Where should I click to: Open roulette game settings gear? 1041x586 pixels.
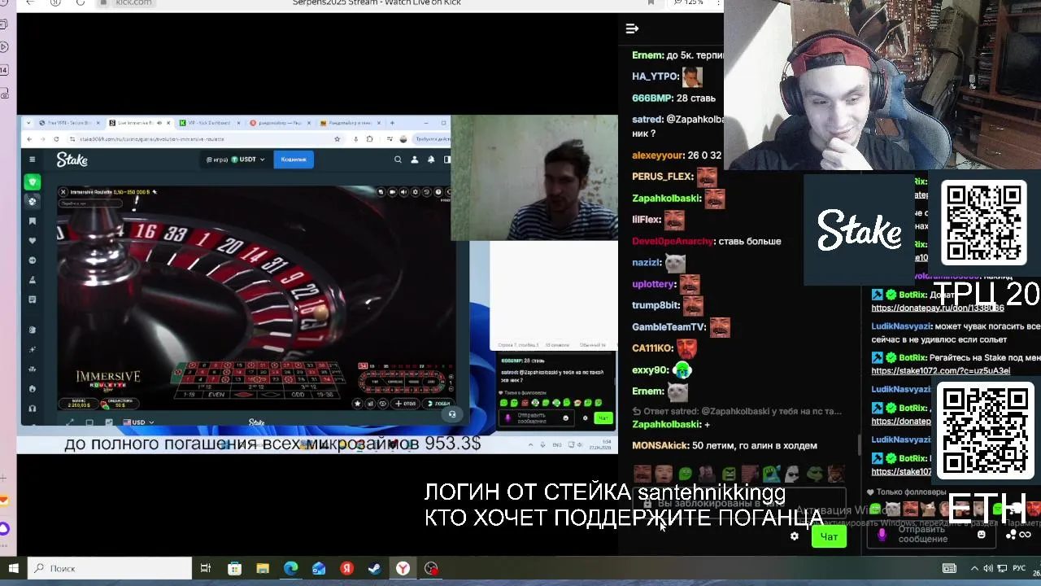point(416,192)
